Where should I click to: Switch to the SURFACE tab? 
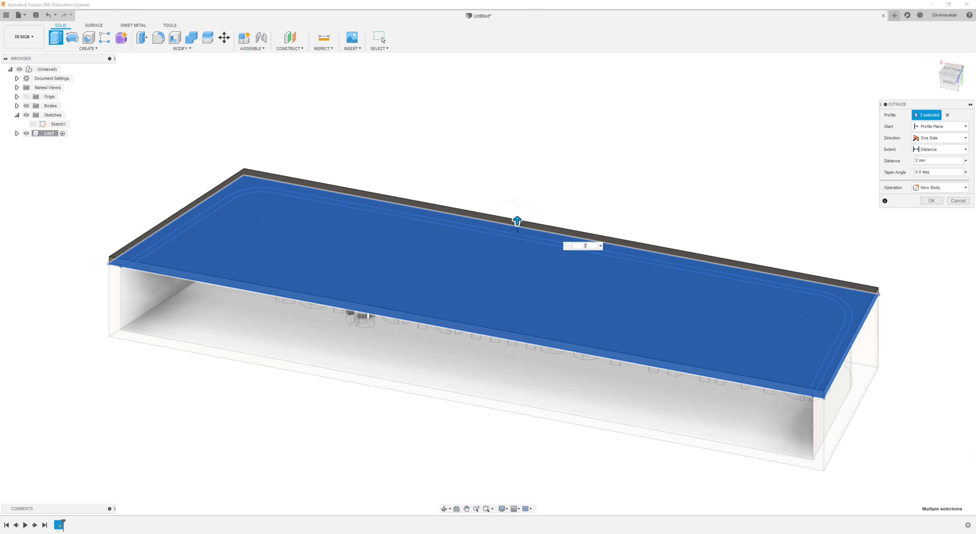[x=94, y=25]
